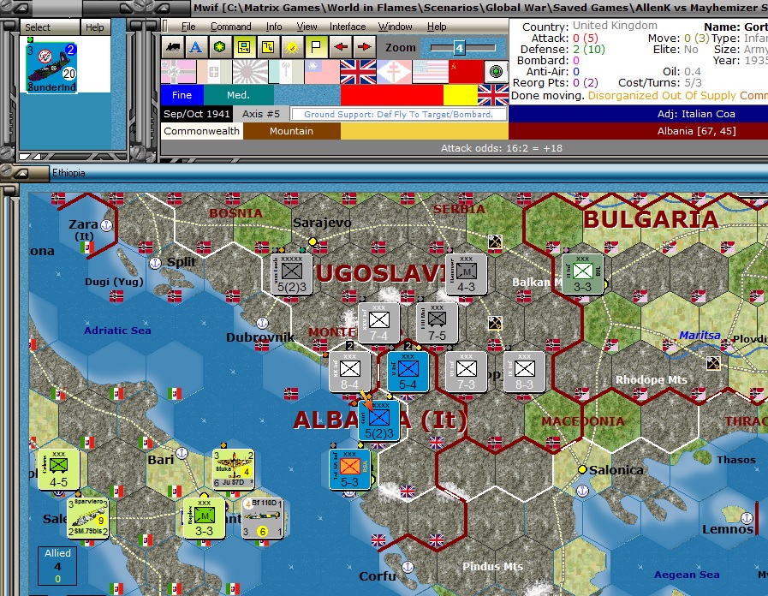Toggle the yellow 7-4 unit status button
Image resolution: width=768 pixels, height=596 pixels.
point(268,47)
